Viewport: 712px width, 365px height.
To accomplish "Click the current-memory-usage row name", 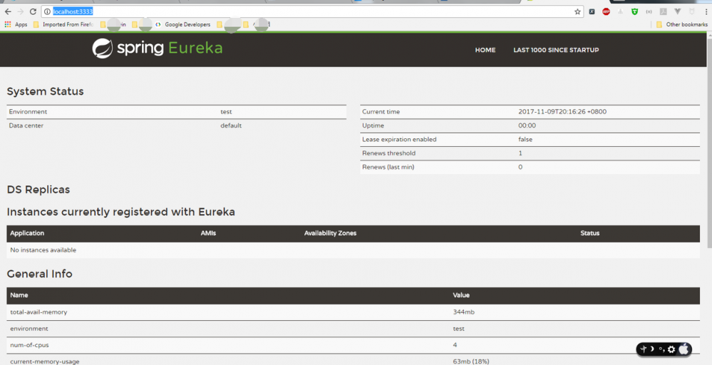I will coord(44,361).
